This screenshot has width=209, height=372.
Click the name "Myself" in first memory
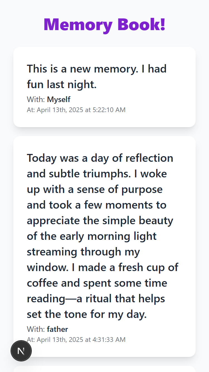pyautogui.click(x=59, y=99)
